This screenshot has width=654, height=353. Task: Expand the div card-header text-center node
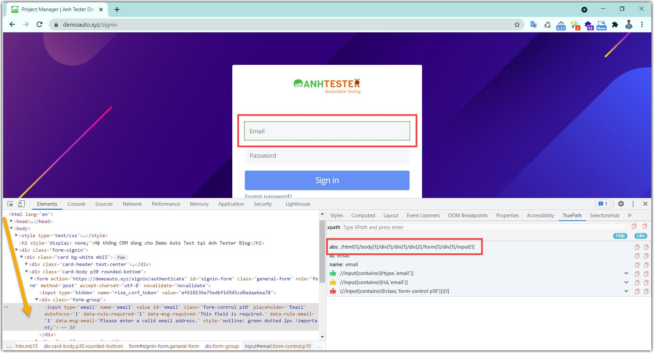pyautogui.click(x=27, y=264)
